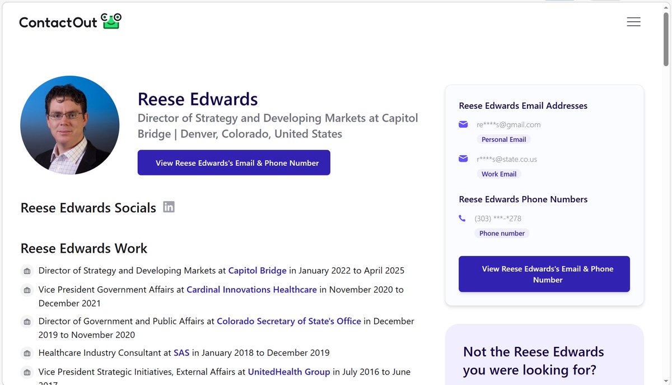Click the Phone number tag
The image size is (672, 385).
[x=502, y=233]
